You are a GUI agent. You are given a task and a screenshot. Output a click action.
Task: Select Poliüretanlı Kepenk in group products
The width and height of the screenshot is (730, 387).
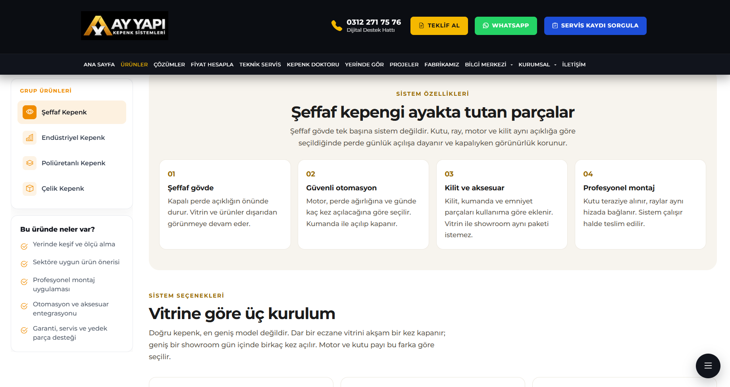click(x=72, y=163)
